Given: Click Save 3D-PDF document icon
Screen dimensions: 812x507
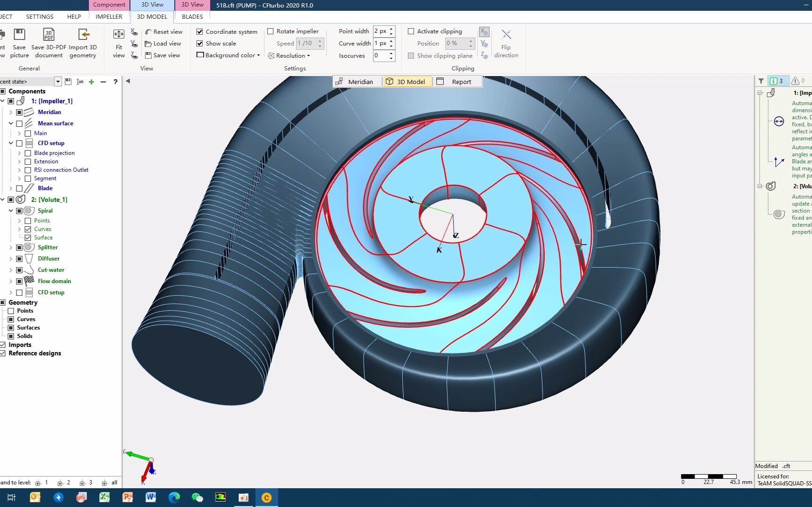Looking at the screenshot, I should tap(48, 35).
